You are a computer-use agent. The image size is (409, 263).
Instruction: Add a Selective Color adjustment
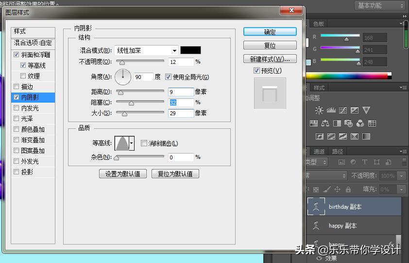(355, 136)
